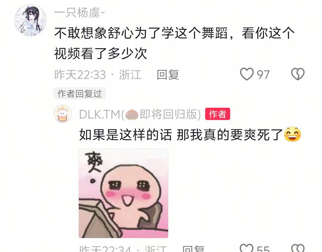The height and width of the screenshot is (252, 322).
Task: Open DLK.TM author avatar
Action: coord(63,114)
